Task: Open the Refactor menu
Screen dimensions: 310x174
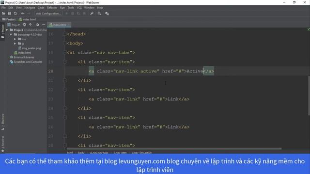Action: tap(52, 8)
